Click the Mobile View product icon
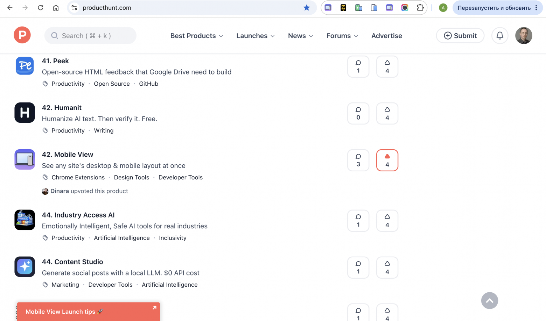 24,159
